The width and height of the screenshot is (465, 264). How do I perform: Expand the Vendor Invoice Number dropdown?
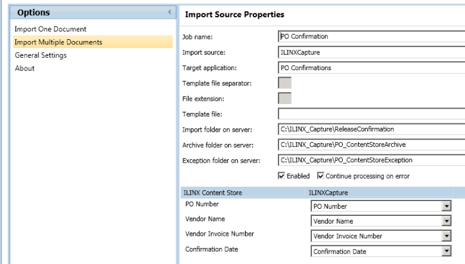(x=446, y=236)
